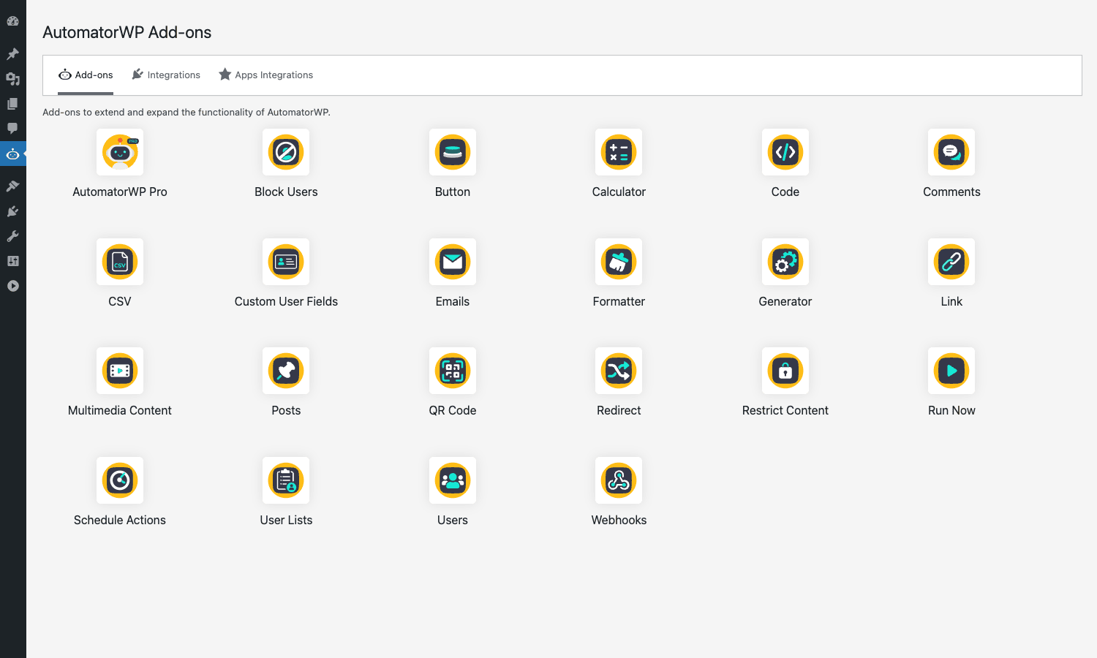Open the Multimedia Content add-on link
This screenshot has height=658, width=1097.
120,410
